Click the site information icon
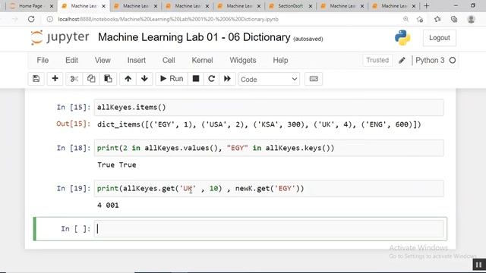 [x=49, y=19]
